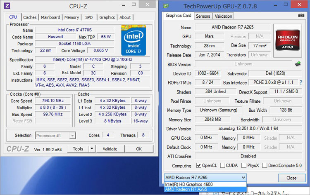Click the Validate button
This screenshot has height=195, width=310.
pyautogui.click(x=110, y=149)
